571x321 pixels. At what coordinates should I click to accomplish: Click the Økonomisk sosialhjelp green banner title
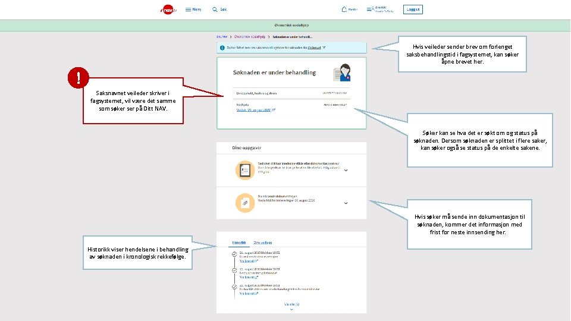pos(291,25)
